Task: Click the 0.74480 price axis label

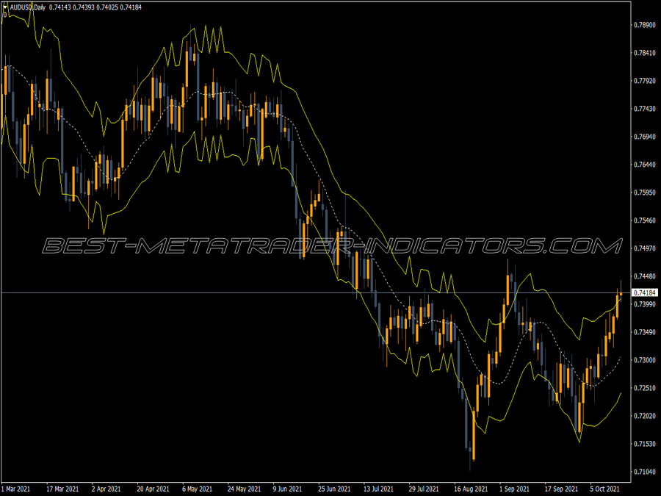Action: pos(645,276)
